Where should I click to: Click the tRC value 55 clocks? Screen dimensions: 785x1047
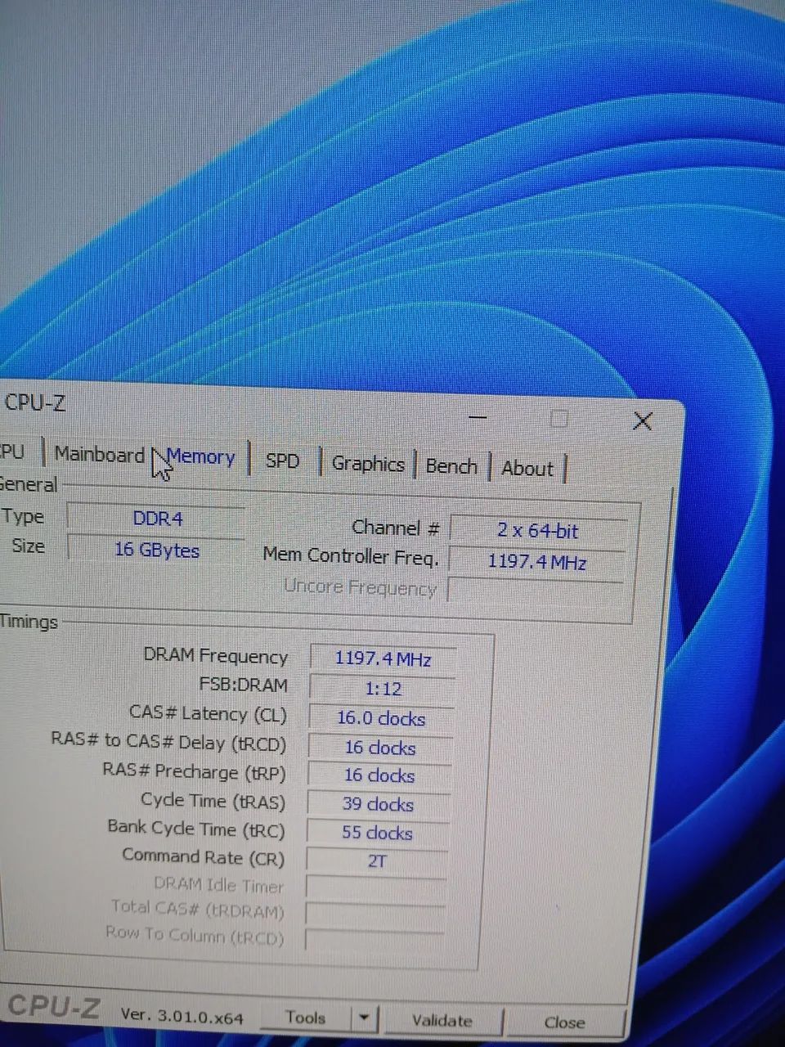(x=377, y=833)
